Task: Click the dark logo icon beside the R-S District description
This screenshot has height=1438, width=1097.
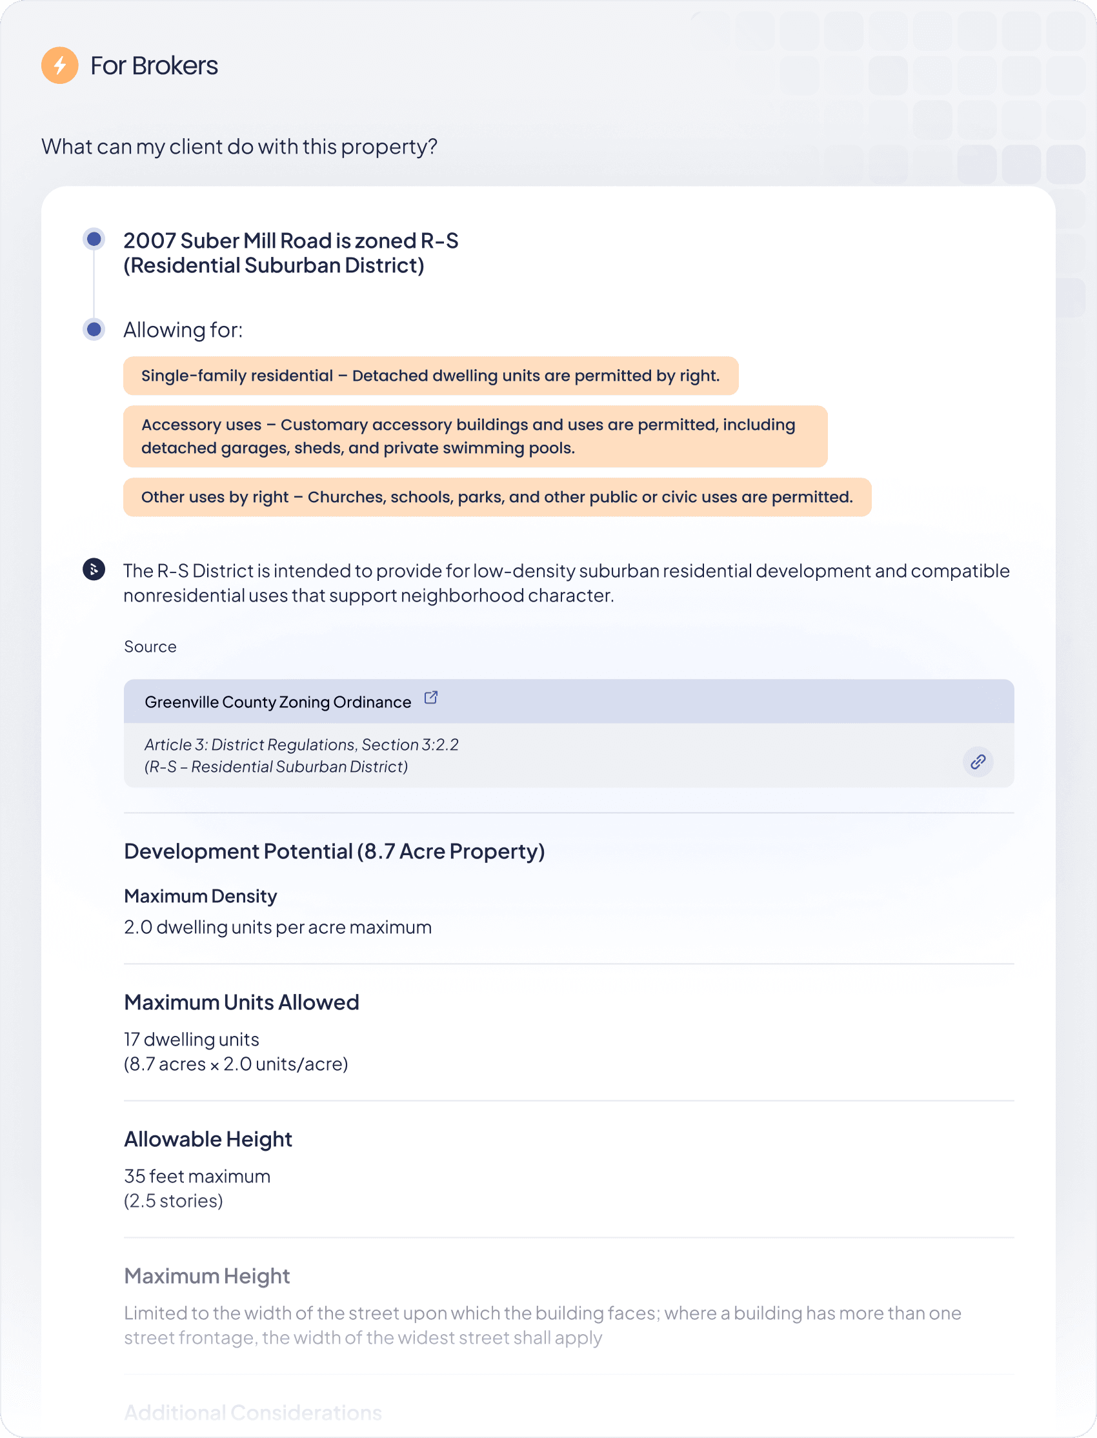Action: point(94,569)
